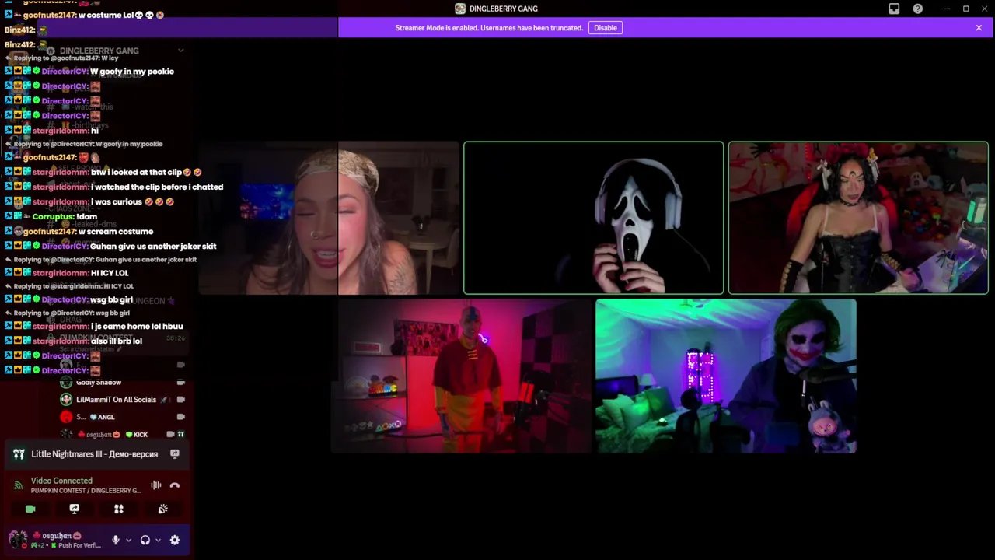Open the Discord help page
The width and height of the screenshot is (995, 560).
click(x=918, y=9)
